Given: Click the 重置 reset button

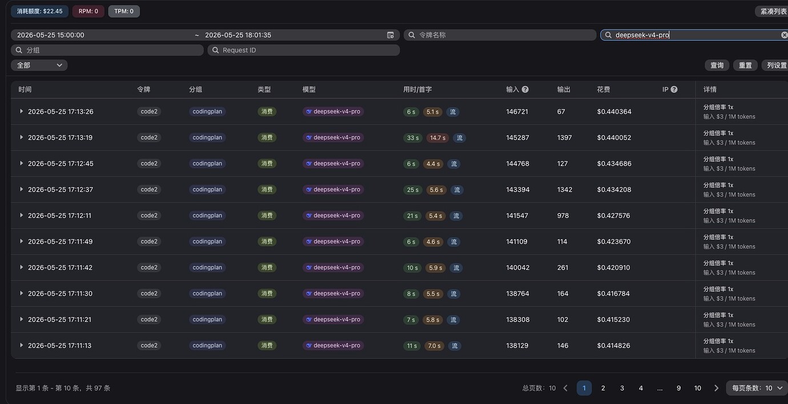Looking at the screenshot, I should point(746,65).
